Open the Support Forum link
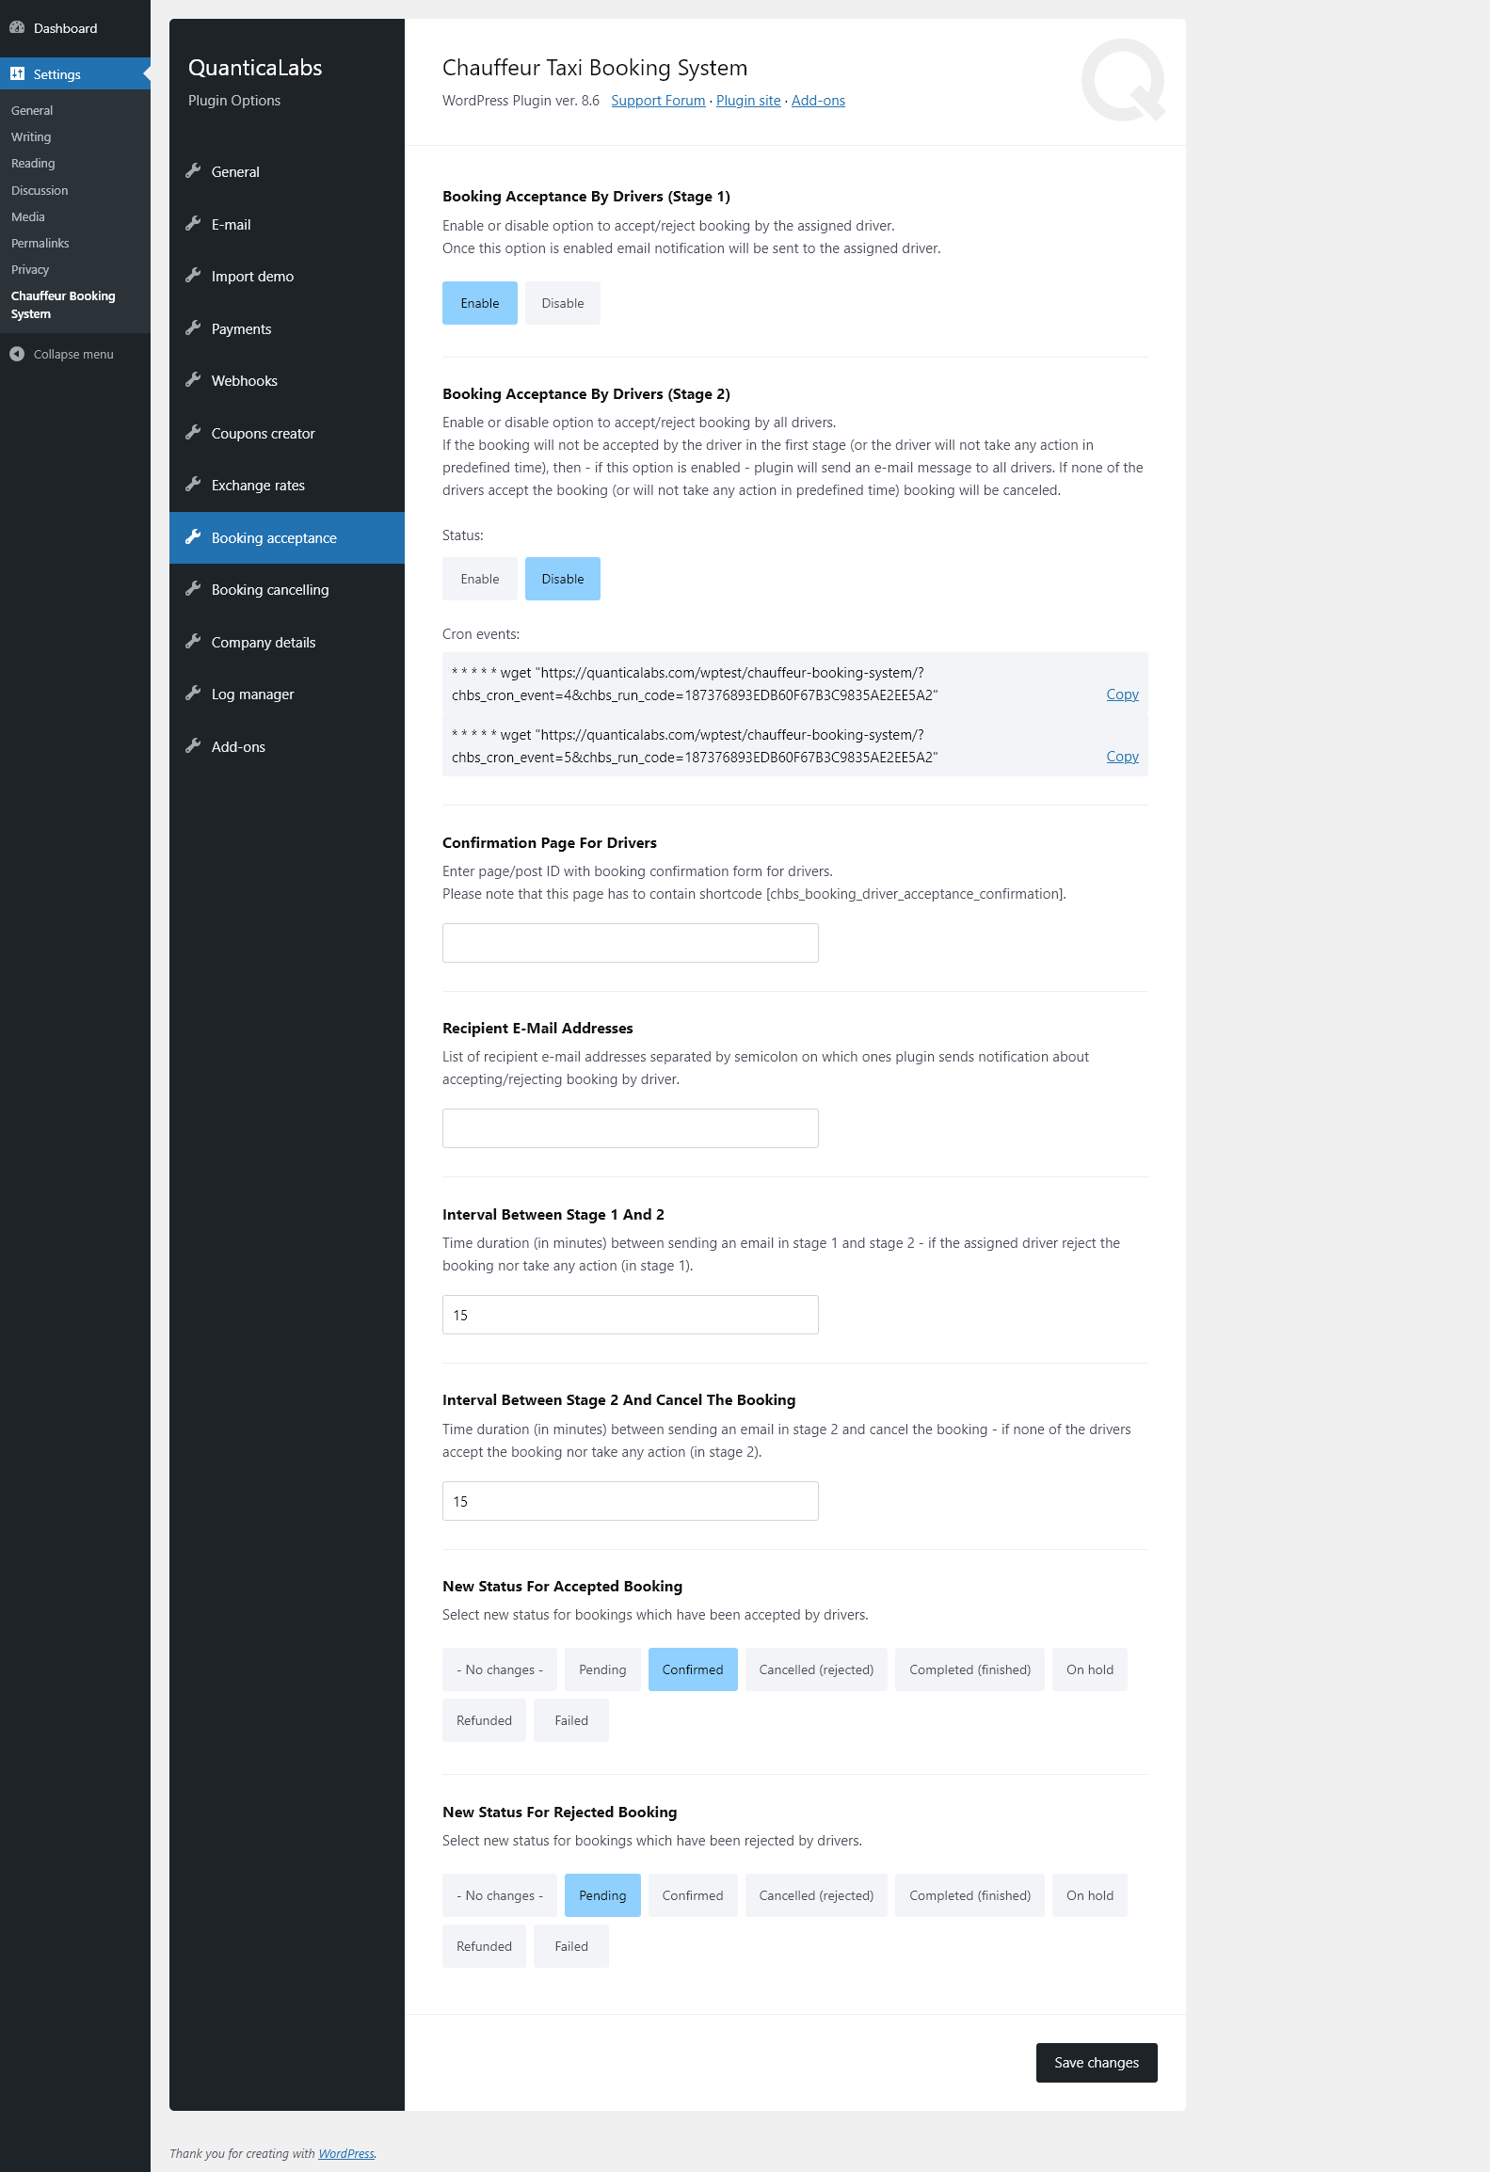The image size is (1490, 2172). coord(658,101)
